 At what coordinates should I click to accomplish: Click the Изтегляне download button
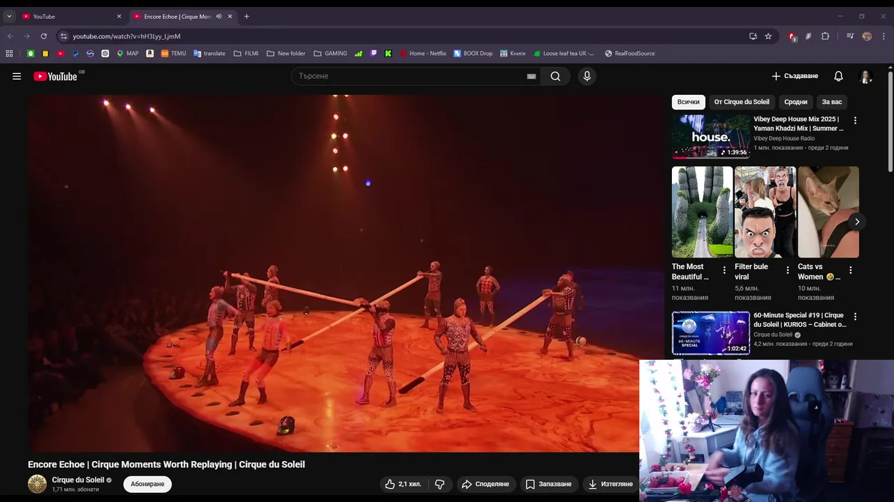(x=610, y=484)
